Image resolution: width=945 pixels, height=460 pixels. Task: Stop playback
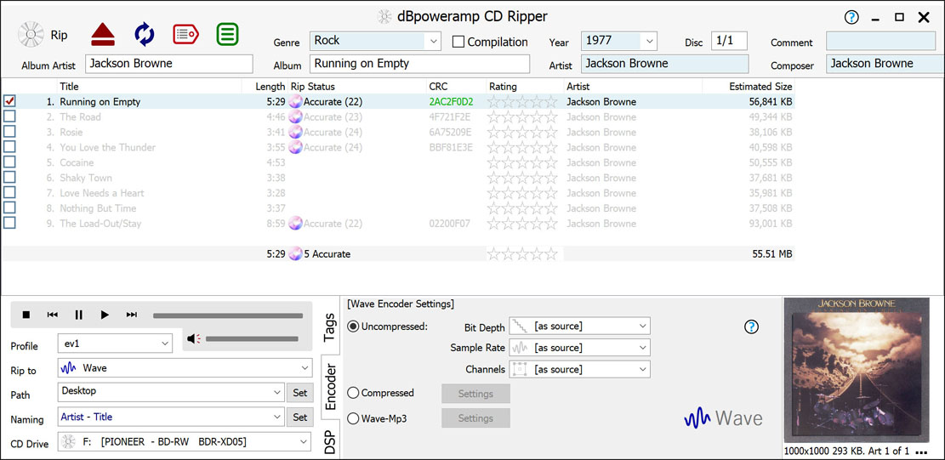tap(26, 315)
